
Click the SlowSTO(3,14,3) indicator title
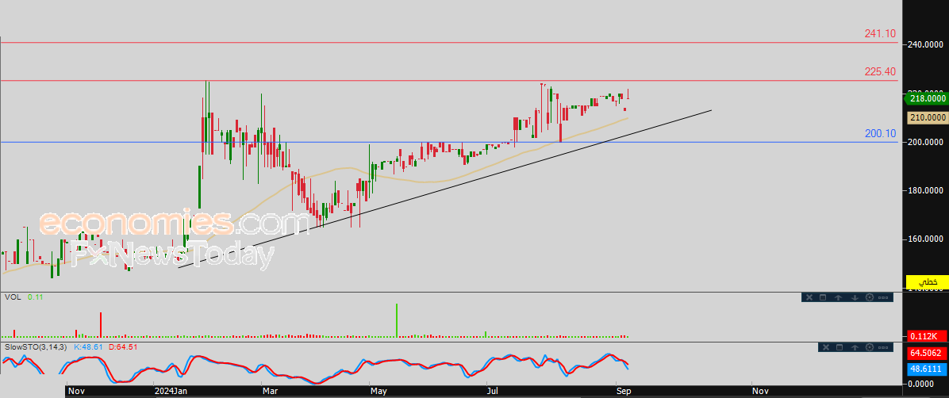36,347
